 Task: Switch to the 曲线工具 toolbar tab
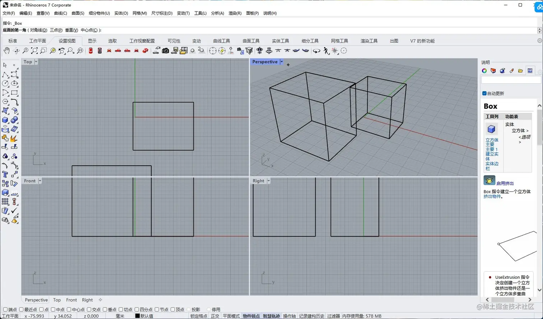pyautogui.click(x=221, y=41)
